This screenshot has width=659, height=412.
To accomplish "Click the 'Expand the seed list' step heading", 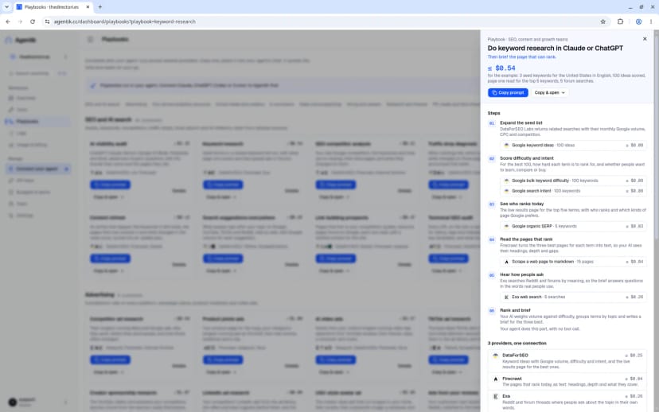I will tap(521, 123).
